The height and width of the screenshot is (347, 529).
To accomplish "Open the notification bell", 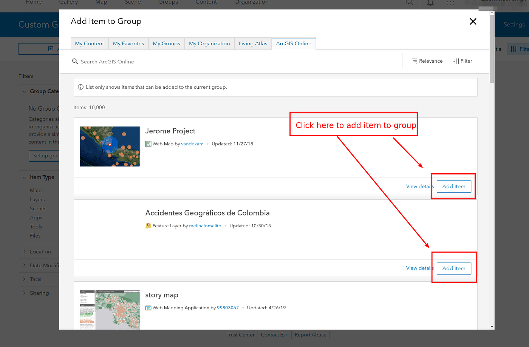I will pos(430,3).
